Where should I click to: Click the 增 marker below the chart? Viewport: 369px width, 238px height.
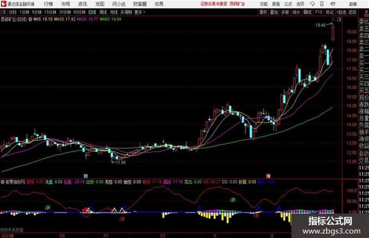[x=268, y=176]
